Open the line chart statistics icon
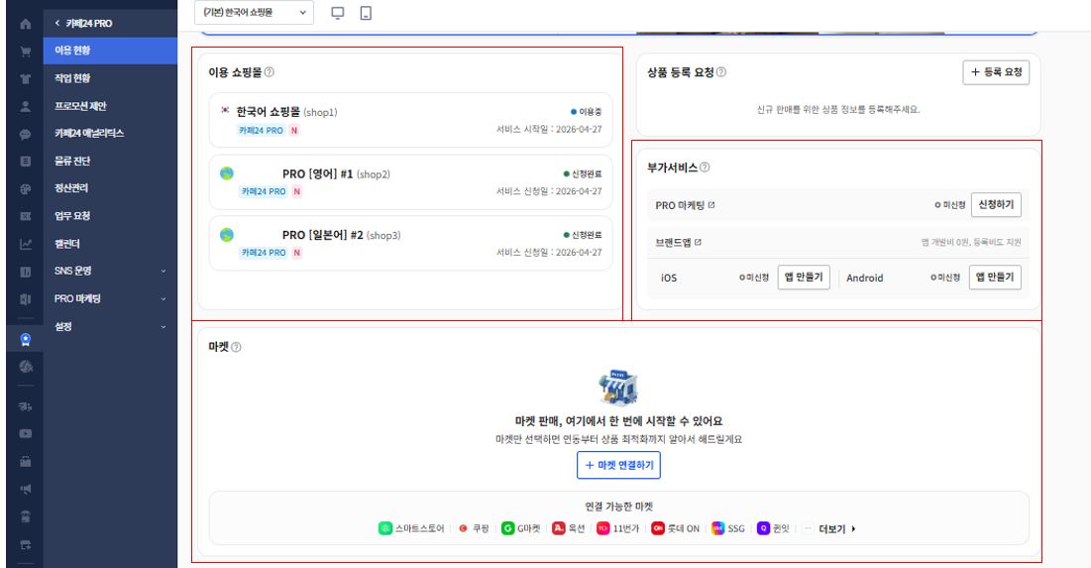Viewport: 1091px width, 568px height. (25, 244)
